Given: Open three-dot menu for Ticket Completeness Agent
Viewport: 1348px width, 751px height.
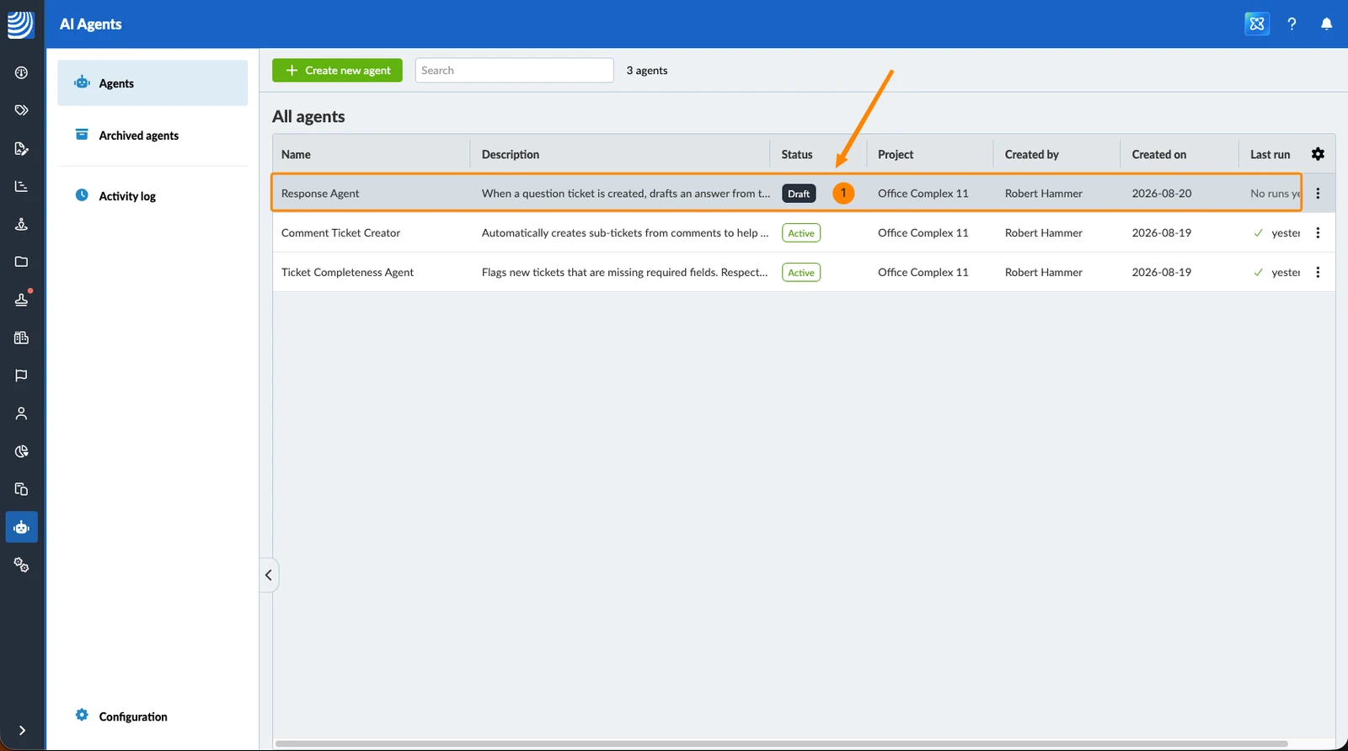Looking at the screenshot, I should (x=1318, y=273).
